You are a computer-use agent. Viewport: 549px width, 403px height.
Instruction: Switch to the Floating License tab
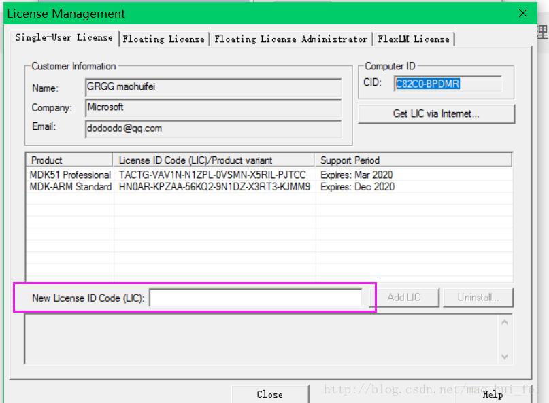pos(164,39)
